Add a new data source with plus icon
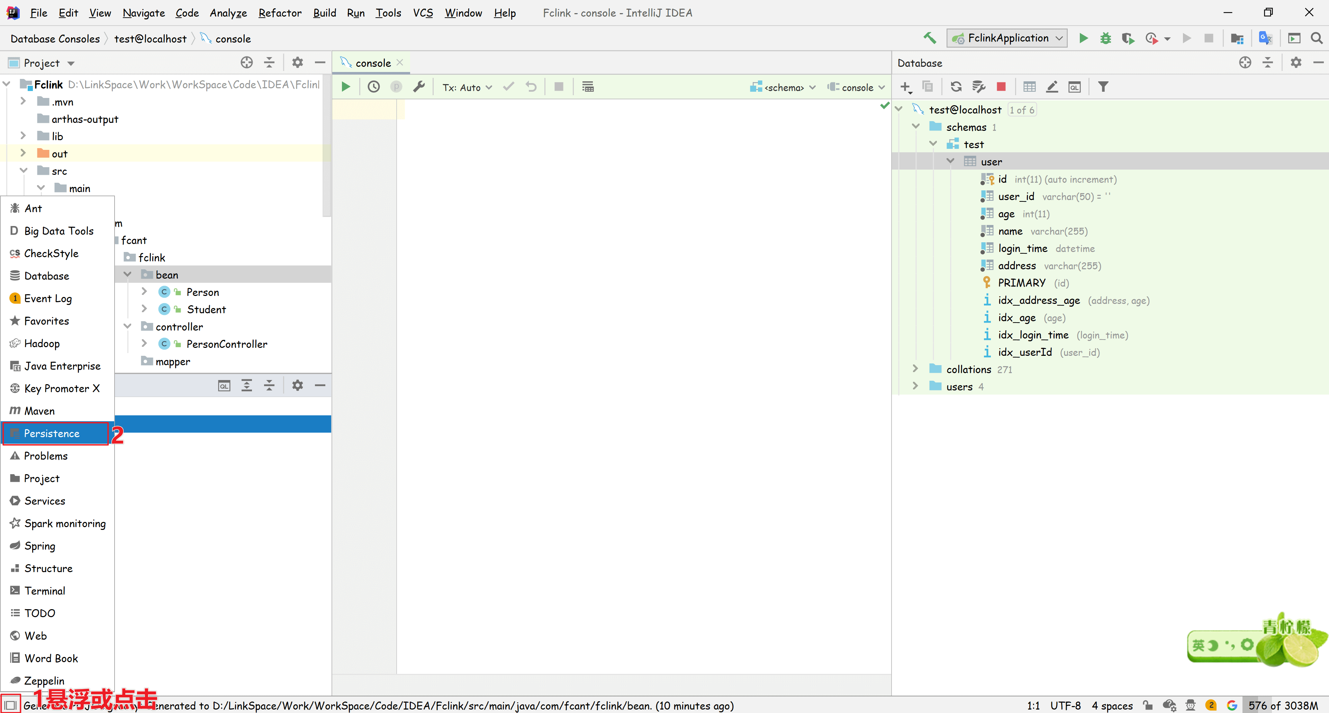 point(905,87)
